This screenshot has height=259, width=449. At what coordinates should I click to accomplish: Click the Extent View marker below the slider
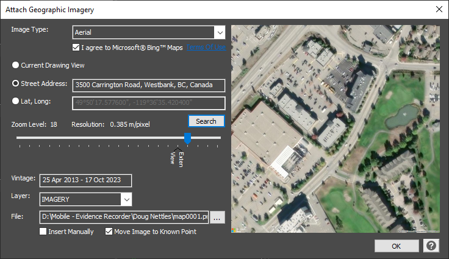pyautogui.click(x=178, y=149)
